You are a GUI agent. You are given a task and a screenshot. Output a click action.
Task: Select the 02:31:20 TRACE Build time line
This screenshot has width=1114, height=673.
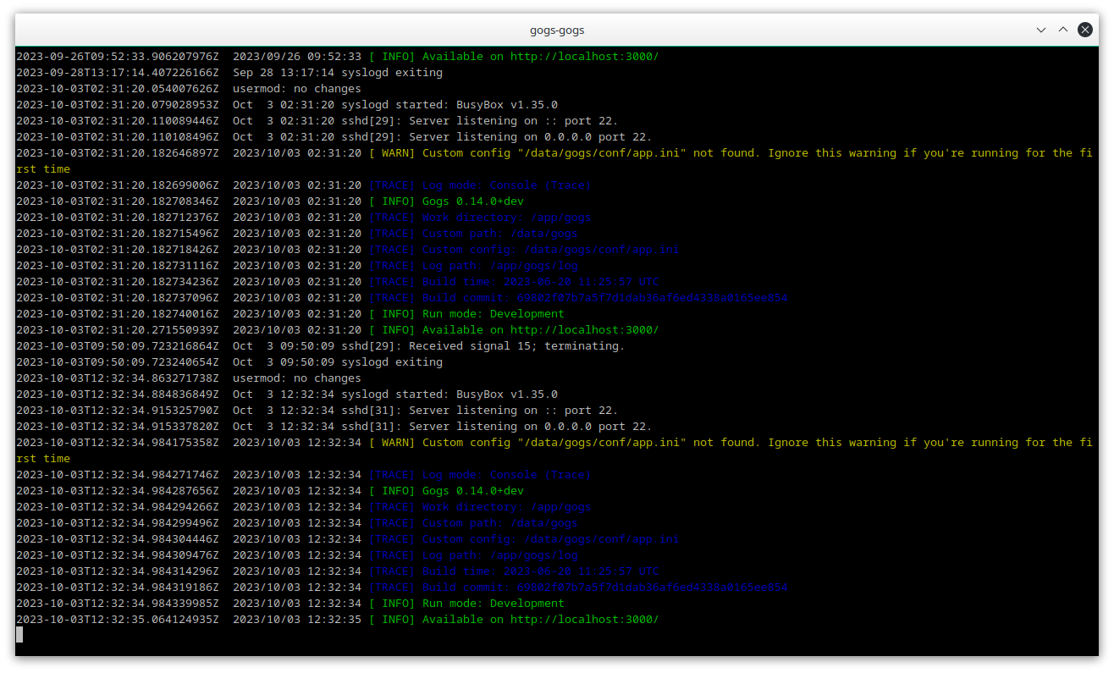[x=338, y=282]
